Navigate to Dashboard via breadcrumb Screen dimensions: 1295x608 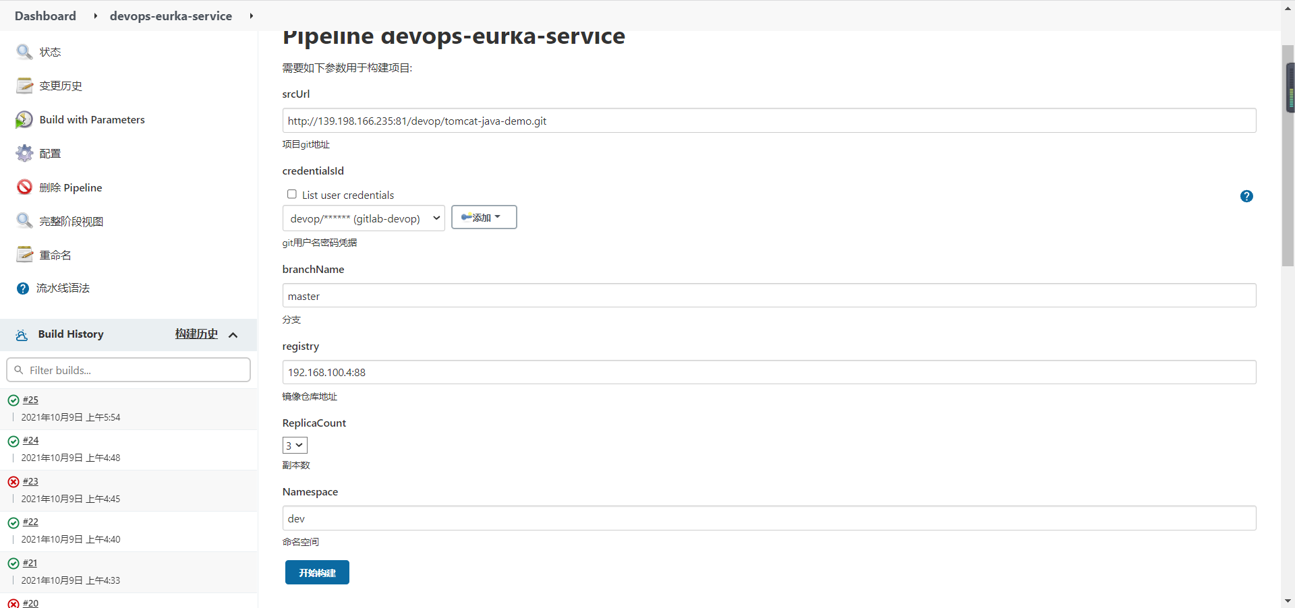click(x=45, y=16)
